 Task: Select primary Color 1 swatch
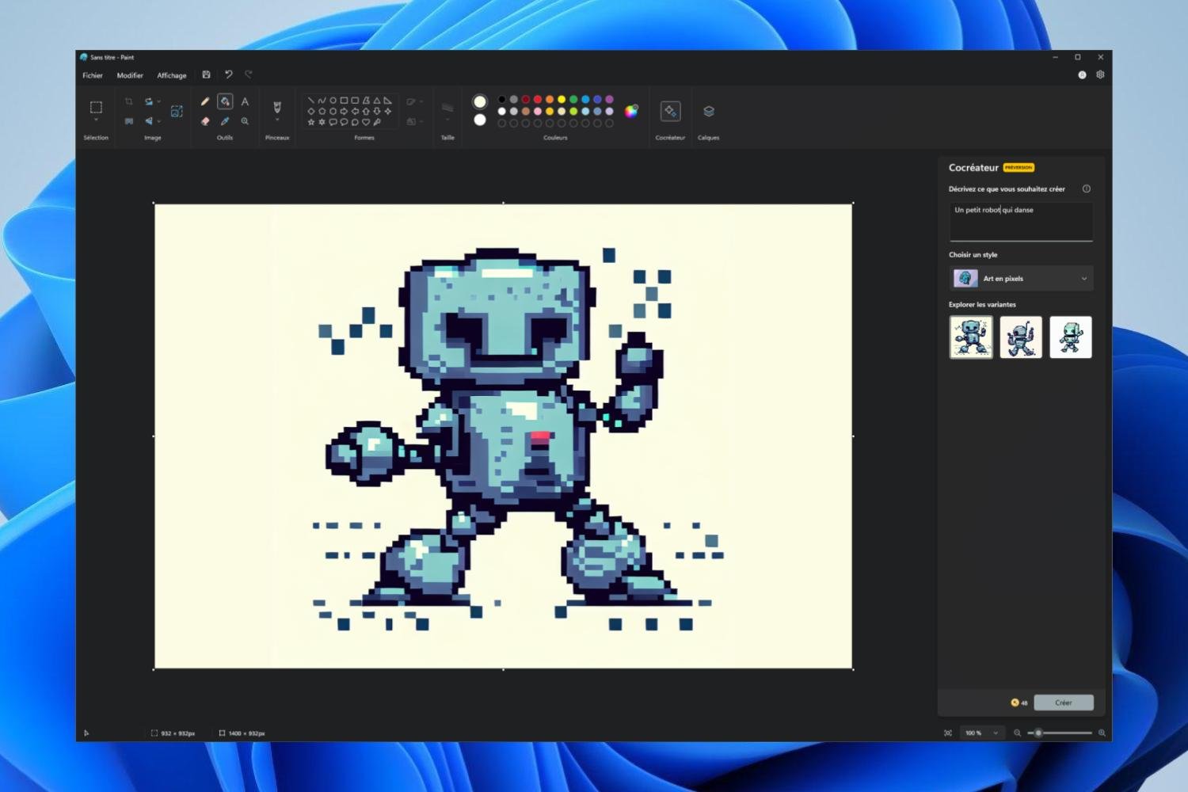480,101
